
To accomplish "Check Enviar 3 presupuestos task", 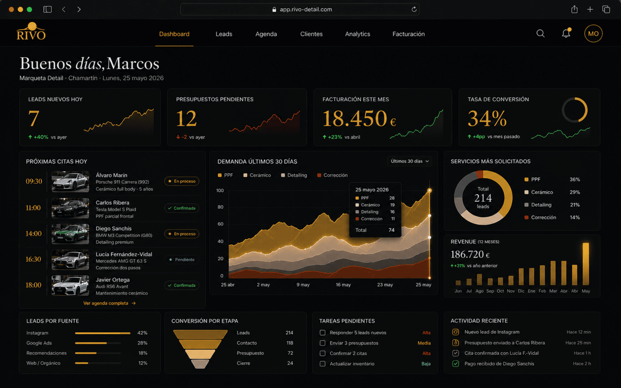I will 323,343.
